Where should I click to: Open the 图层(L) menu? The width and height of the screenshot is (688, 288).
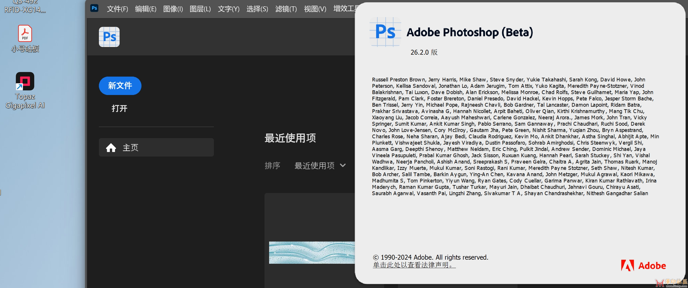pyautogui.click(x=200, y=9)
